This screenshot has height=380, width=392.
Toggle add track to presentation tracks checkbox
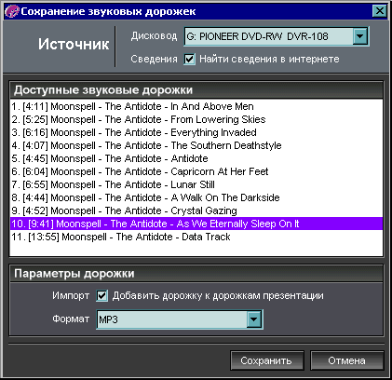click(101, 295)
